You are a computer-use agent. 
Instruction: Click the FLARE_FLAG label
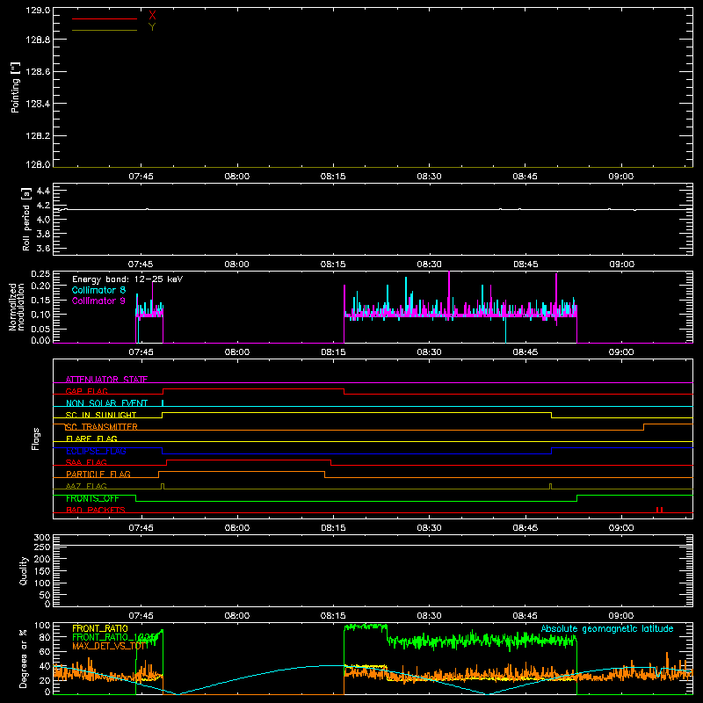pos(91,438)
